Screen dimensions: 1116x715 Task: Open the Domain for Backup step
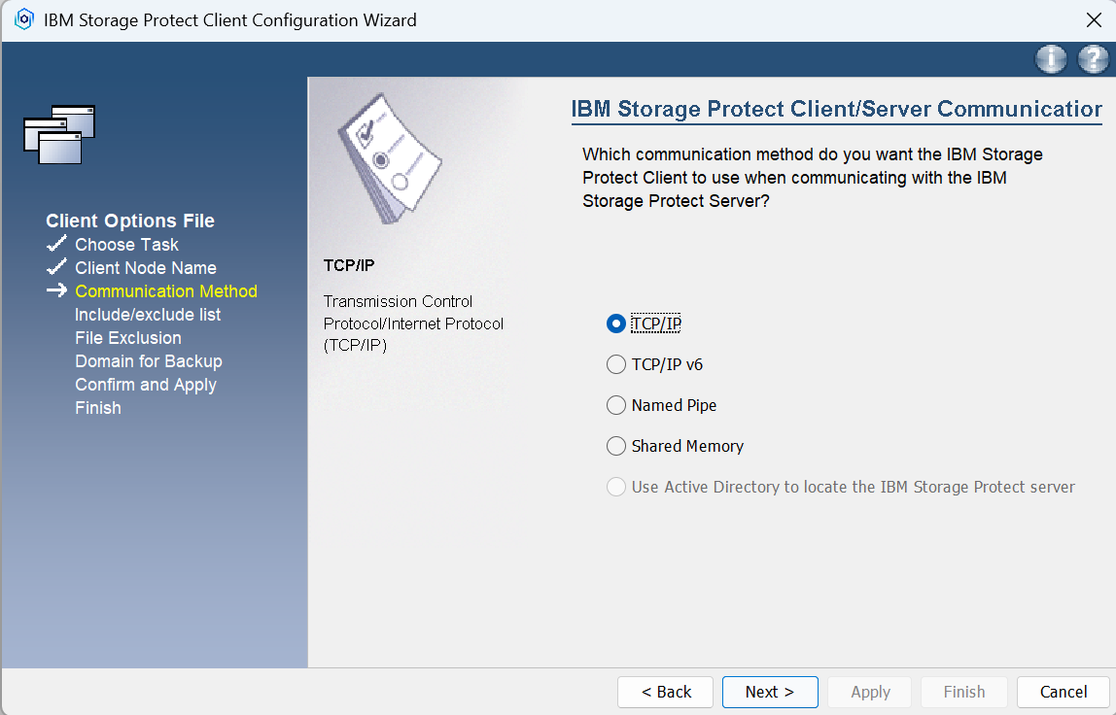(x=149, y=361)
